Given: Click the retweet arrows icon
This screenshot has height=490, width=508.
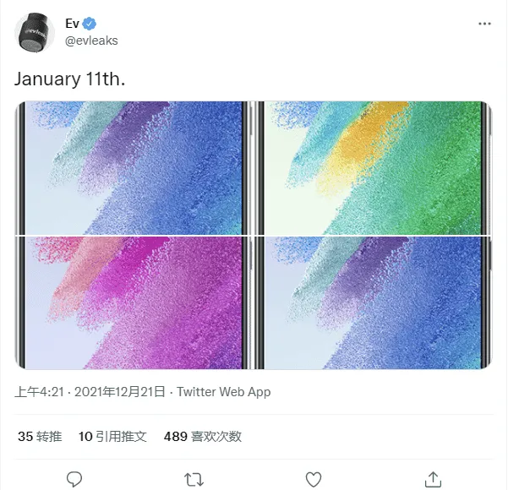Looking at the screenshot, I should coord(194,479).
